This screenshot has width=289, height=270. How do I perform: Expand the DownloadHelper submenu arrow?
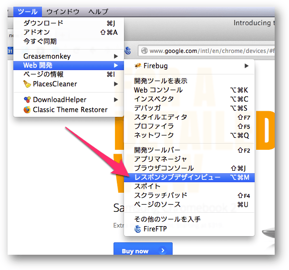(x=116, y=100)
